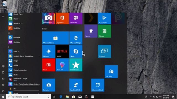Open the Plex tile
This screenshot has height=99, width=177.
(91, 18)
